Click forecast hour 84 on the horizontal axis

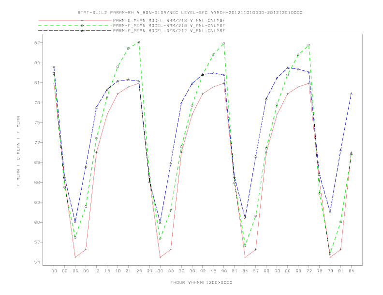coord(352,271)
